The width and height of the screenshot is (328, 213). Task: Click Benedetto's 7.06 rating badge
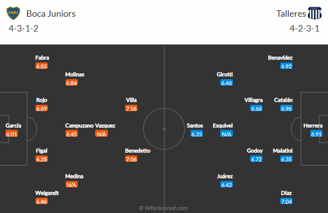[131, 159]
